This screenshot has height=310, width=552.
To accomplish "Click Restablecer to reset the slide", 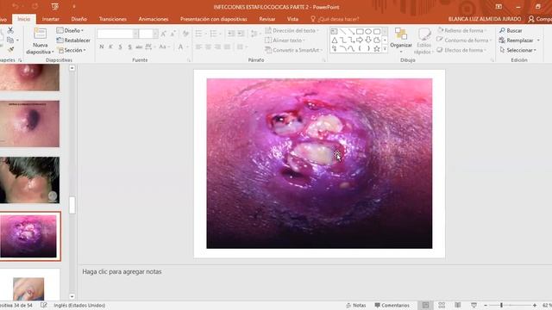I will click(73, 40).
